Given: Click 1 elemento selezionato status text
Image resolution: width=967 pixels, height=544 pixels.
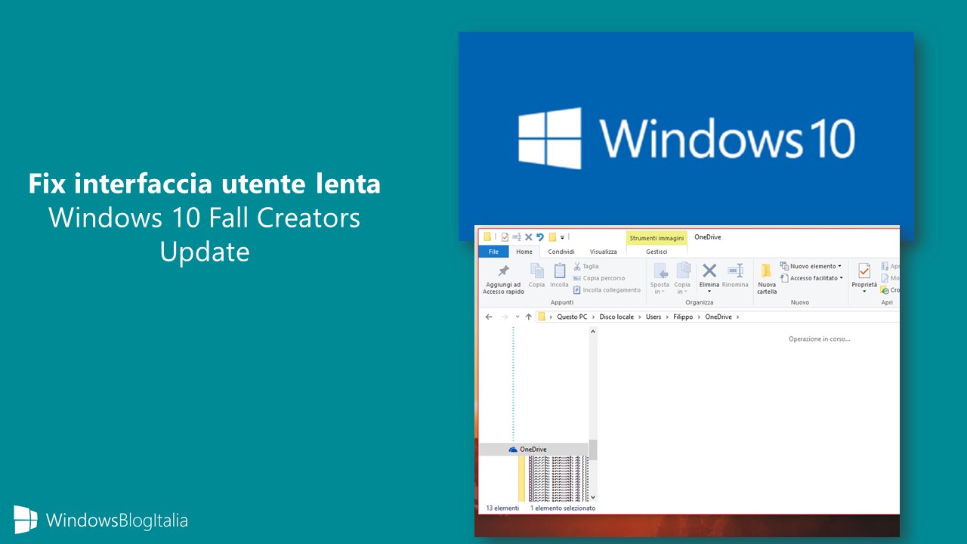Looking at the screenshot, I should click(x=563, y=508).
